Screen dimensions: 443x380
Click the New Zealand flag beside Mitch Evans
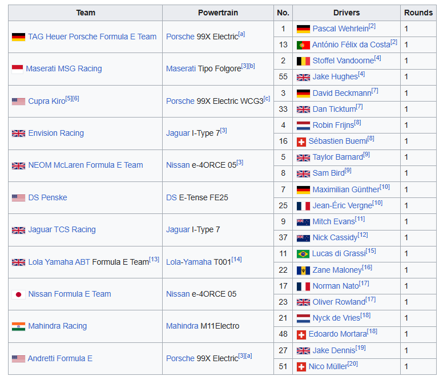coord(303,222)
